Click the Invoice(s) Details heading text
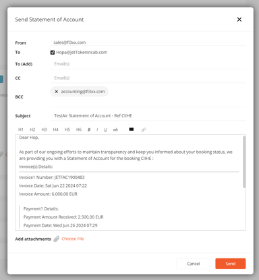The image size is (259, 280). [36, 167]
